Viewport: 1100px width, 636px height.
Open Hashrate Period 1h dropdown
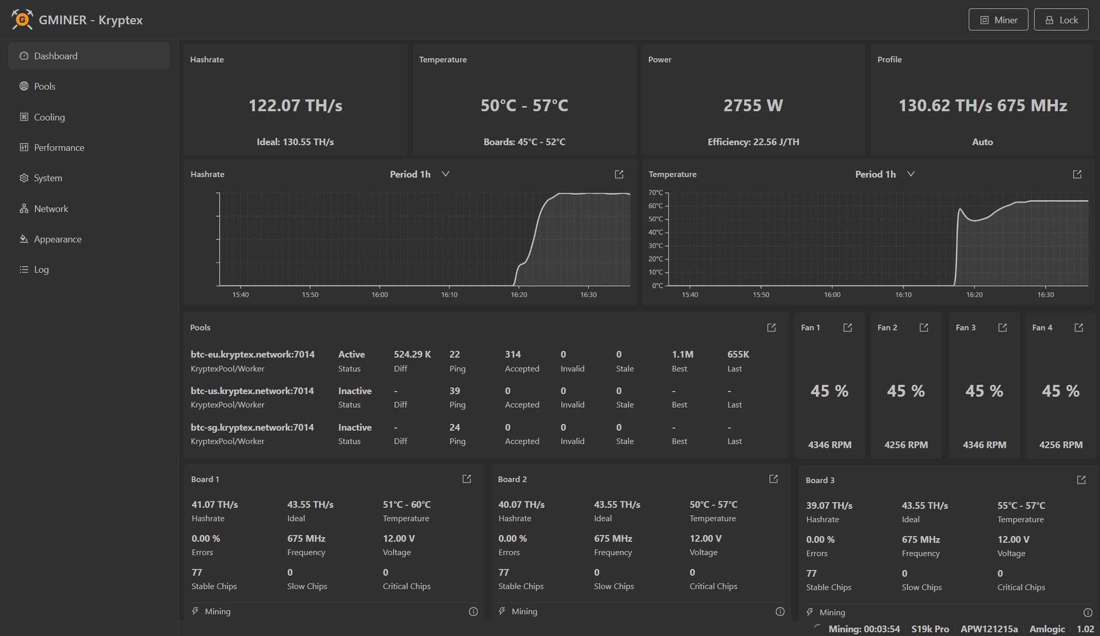coord(419,174)
